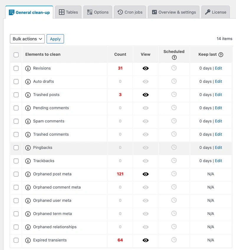The image size is (236, 250).
Task: Click schedule clock icon for Orphaned post meta
Action: 174,174
